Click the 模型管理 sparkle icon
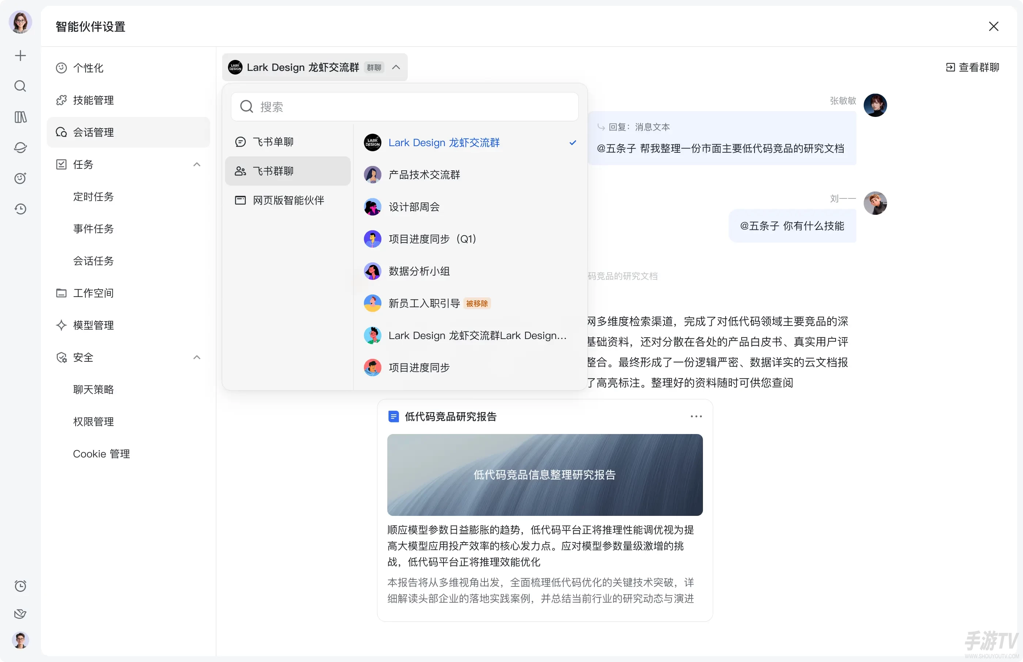Image resolution: width=1023 pixels, height=662 pixels. pos(61,326)
